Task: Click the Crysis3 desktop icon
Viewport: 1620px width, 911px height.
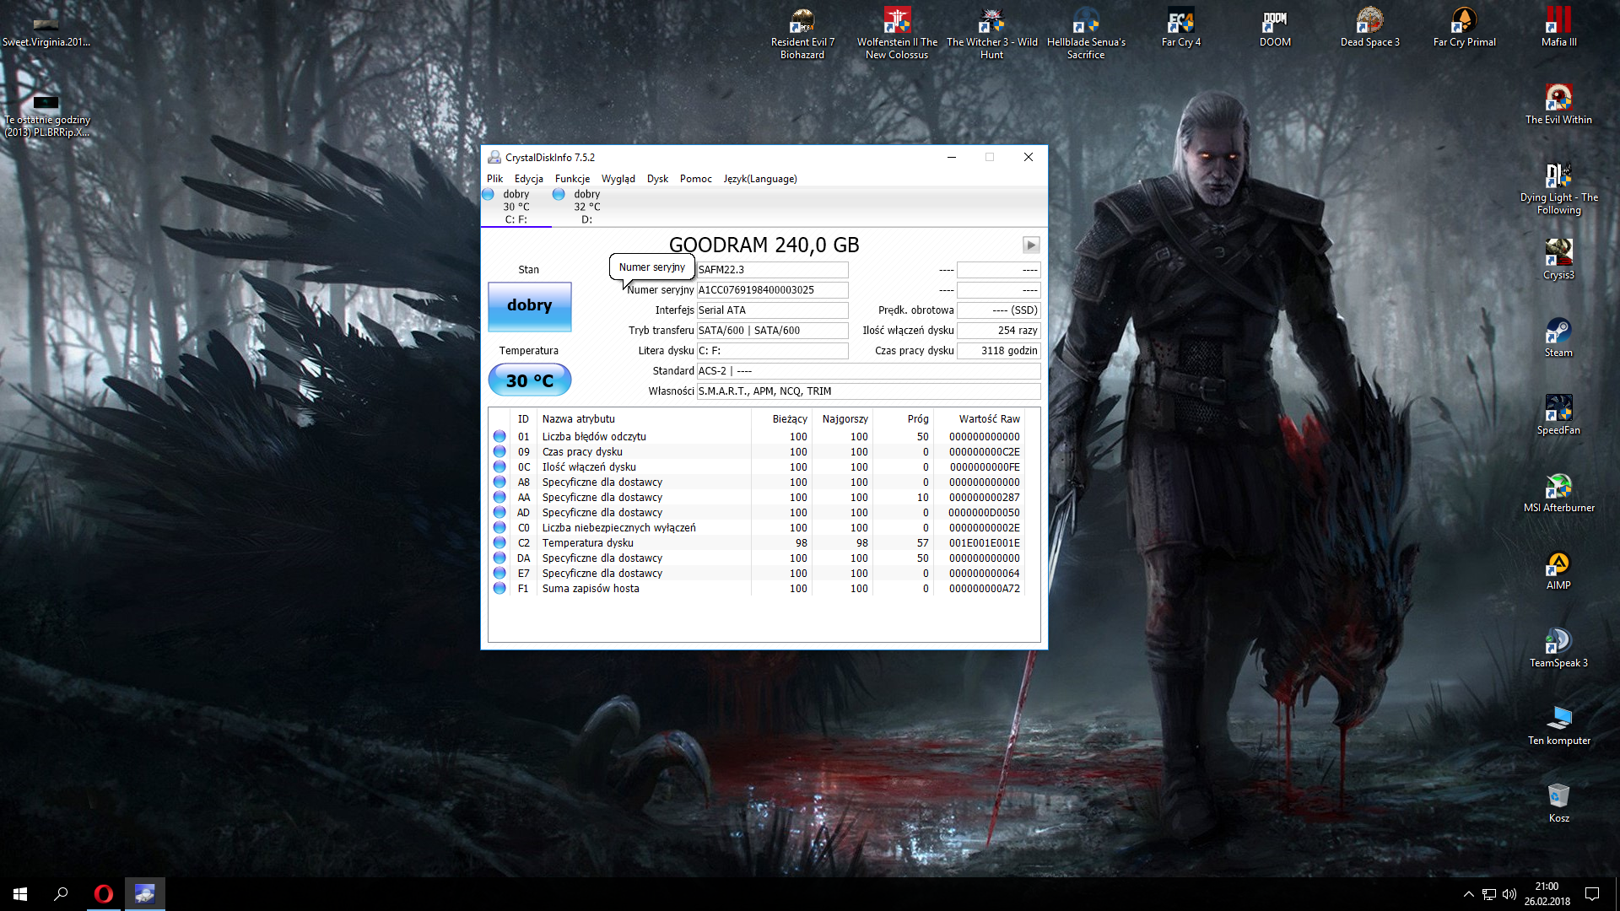Action: 1558,261
